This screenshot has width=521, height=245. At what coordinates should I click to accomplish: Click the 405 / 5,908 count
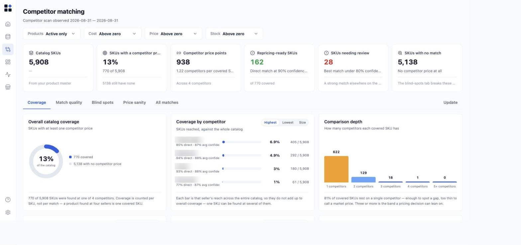pyautogui.click(x=299, y=142)
